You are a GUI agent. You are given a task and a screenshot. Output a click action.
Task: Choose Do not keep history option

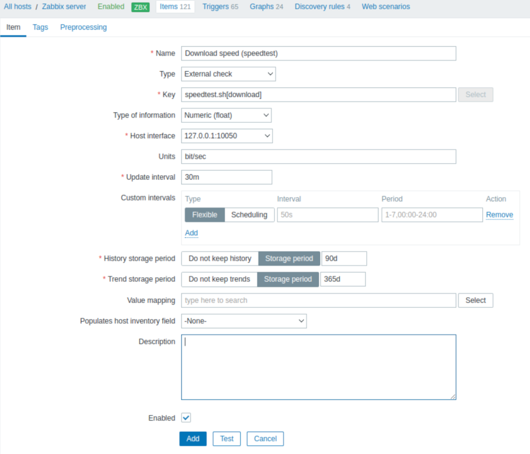(x=220, y=259)
